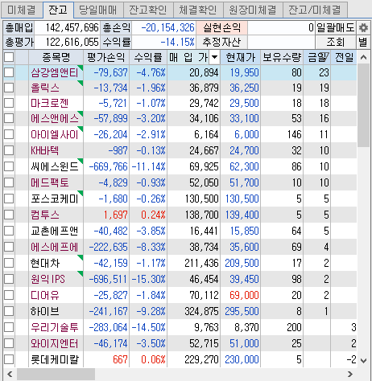Click the 조회 button

(x=336, y=42)
